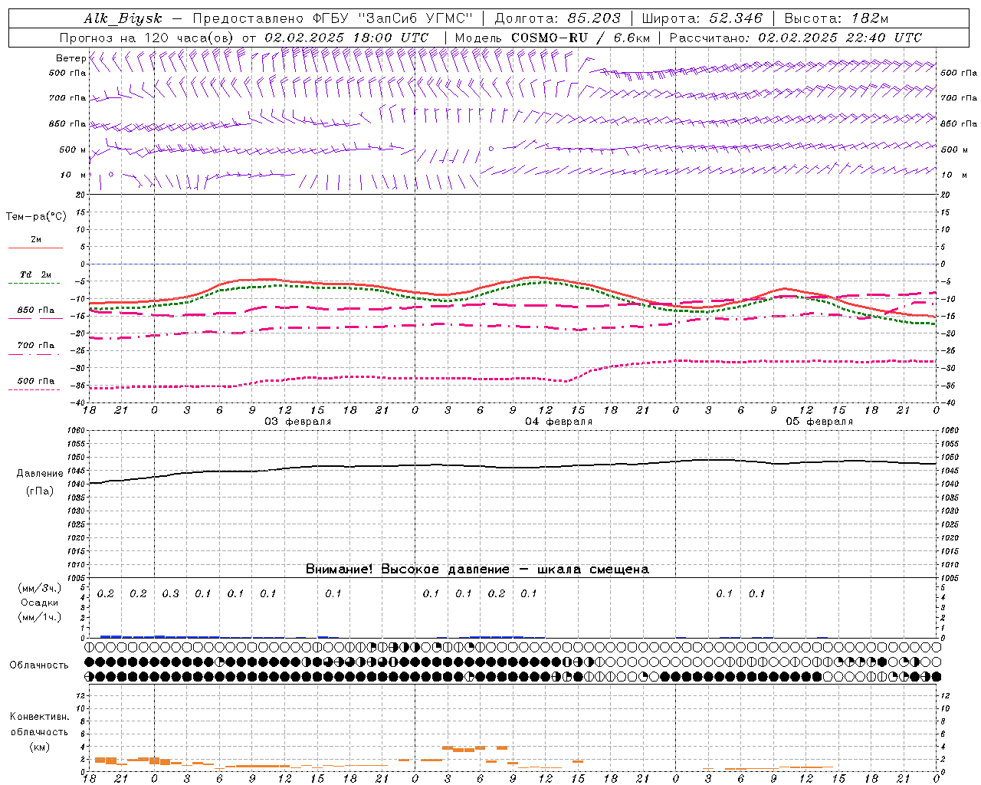Click the station name "Alk_Biysk" in the header
981x785 pixels.
pyautogui.click(x=123, y=19)
